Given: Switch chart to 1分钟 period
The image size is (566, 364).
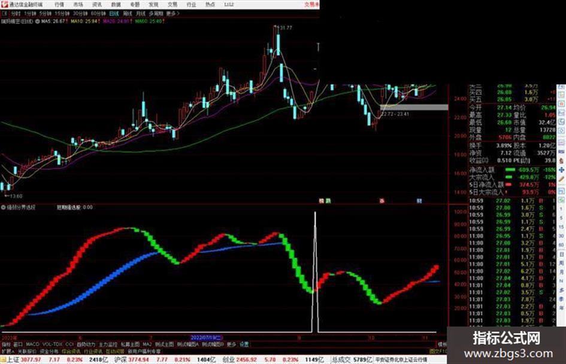Looking at the screenshot, I should click(30, 13).
